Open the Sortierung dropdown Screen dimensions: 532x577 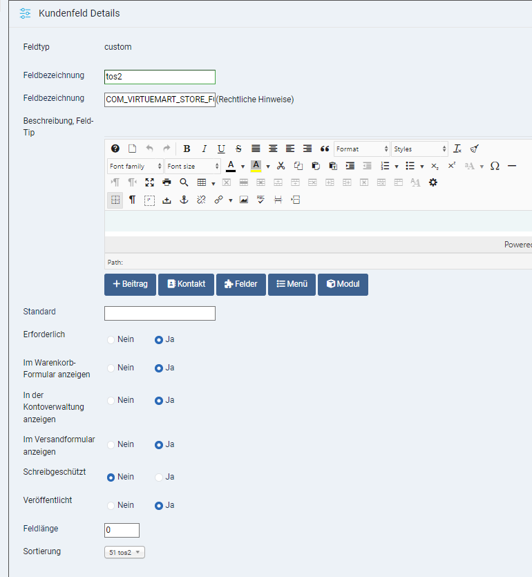[x=124, y=552]
